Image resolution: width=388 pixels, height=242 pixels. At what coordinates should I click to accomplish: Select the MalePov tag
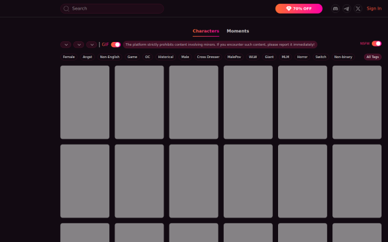point(234,57)
